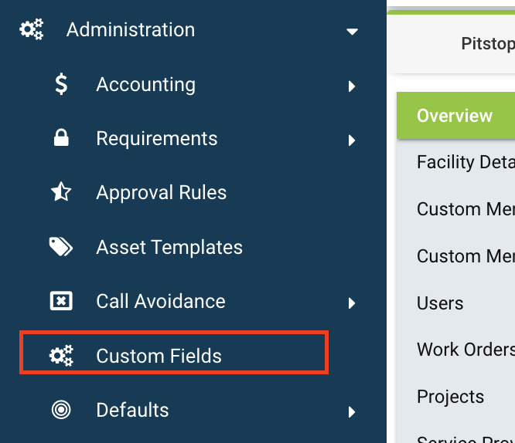Go to the Work Orders tab
The height and width of the screenshot is (443, 515).
coord(466,349)
